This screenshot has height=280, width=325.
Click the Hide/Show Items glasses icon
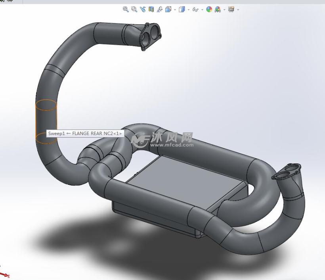(195, 9)
